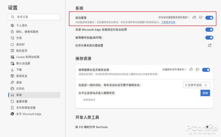221x137 pixels.
Task: Click the laptop icon beside 系统
Action: click(x=12, y=95)
